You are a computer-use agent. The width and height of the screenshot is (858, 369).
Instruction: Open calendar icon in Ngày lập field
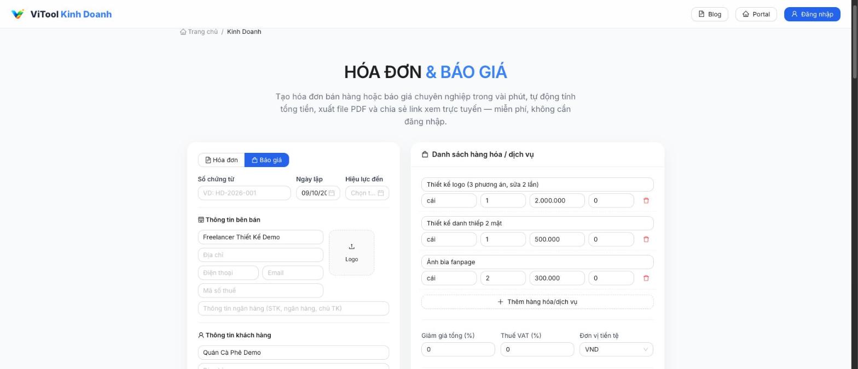click(332, 193)
